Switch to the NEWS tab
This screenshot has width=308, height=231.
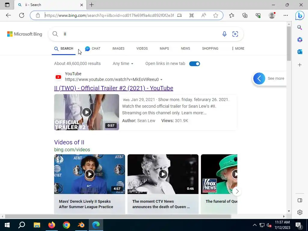pyautogui.click(x=185, y=48)
